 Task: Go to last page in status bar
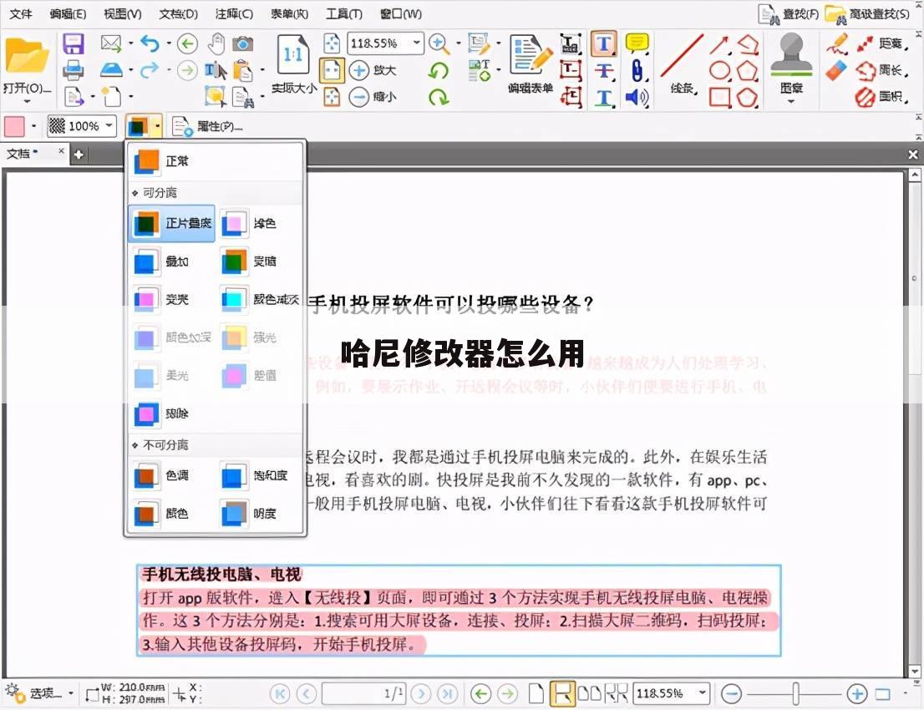click(447, 693)
